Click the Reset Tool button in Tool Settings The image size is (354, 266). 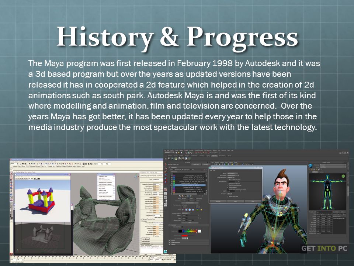click(x=196, y=164)
